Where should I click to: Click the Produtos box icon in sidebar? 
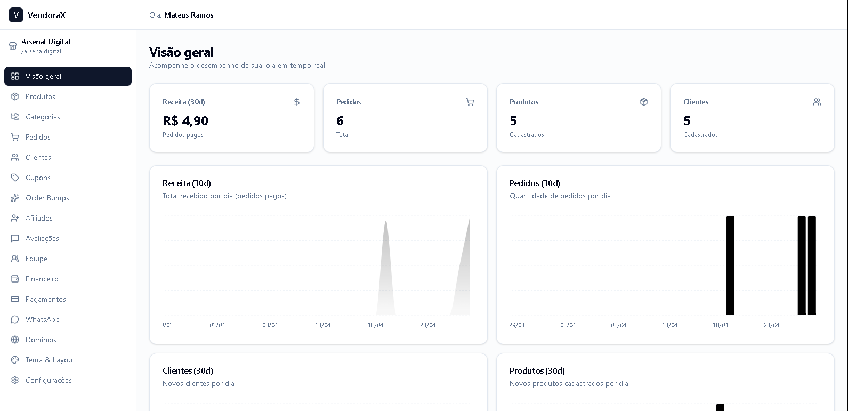click(15, 96)
